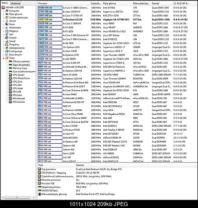Select the CPU AES test
The height and width of the screenshot is (208, 198).
(17, 85)
